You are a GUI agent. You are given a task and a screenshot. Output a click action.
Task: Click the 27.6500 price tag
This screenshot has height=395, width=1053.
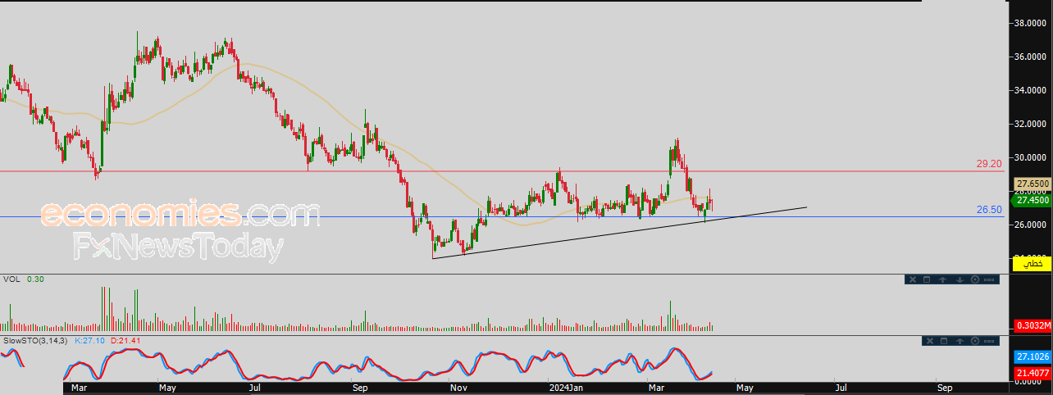click(1032, 184)
